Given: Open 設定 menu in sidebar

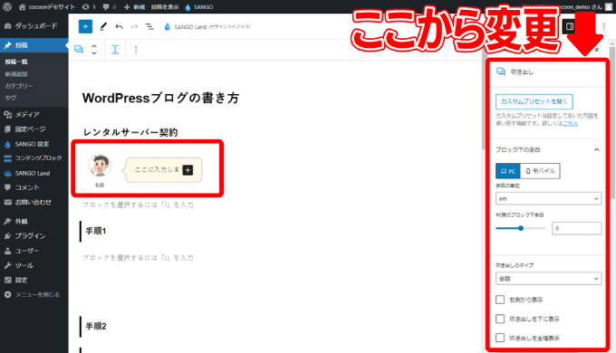Looking at the screenshot, I should [x=34, y=280].
